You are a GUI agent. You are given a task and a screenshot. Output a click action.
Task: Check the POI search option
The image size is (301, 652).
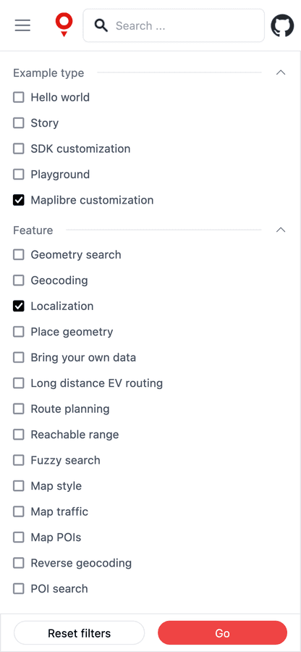19,589
